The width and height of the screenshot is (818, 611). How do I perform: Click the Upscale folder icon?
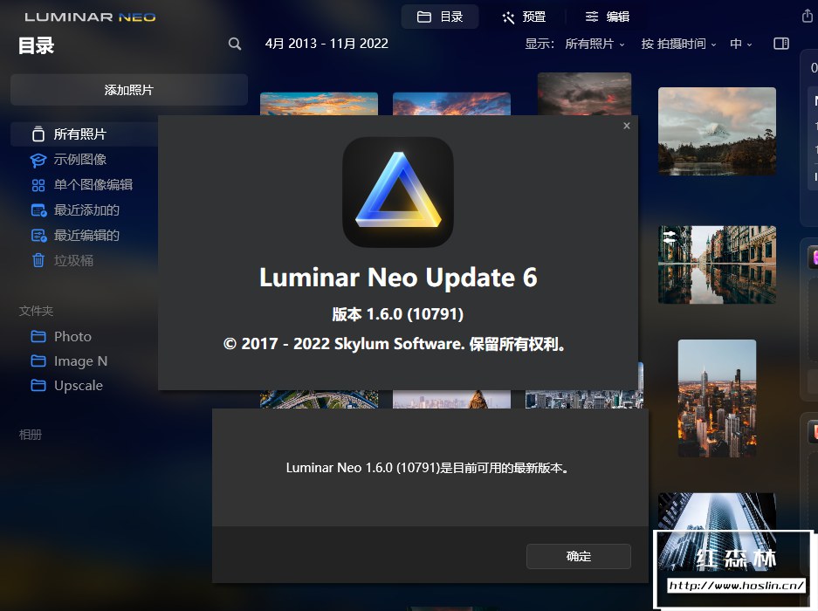coord(38,385)
